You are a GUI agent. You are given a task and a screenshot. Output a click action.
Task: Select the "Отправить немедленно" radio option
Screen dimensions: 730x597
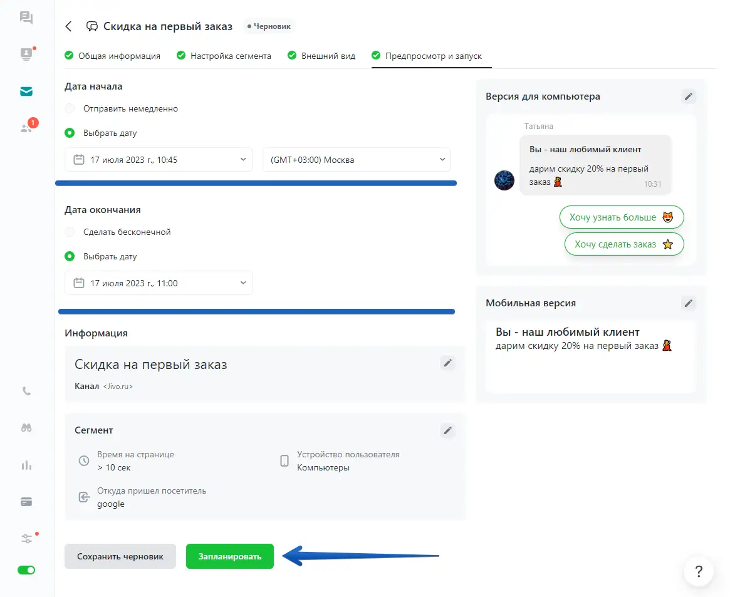click(x=70, y=109)
